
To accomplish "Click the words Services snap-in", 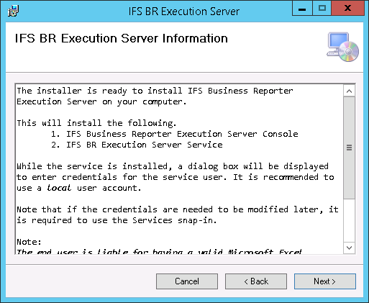I will click(175, 220).
